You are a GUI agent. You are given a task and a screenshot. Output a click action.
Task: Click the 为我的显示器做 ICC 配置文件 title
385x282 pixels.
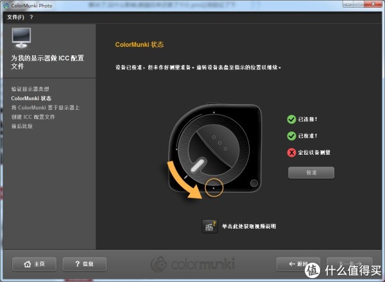[47, 62]
